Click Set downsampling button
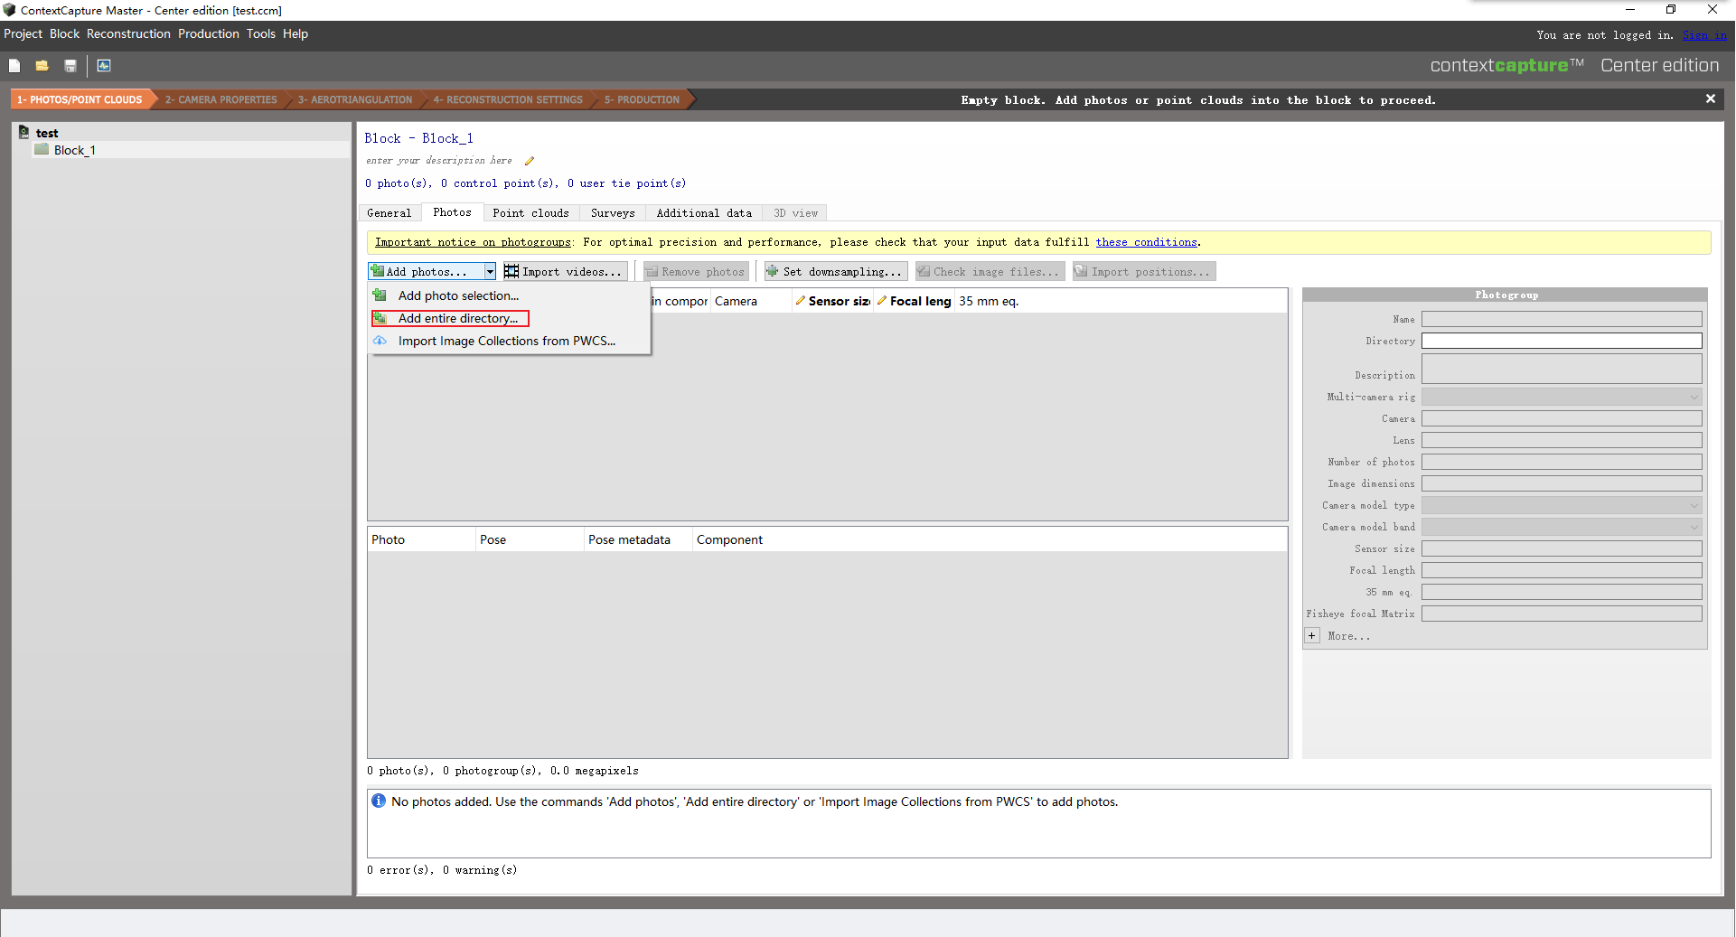This screenshot has width=1736, height=937. (x=835, y=271)
